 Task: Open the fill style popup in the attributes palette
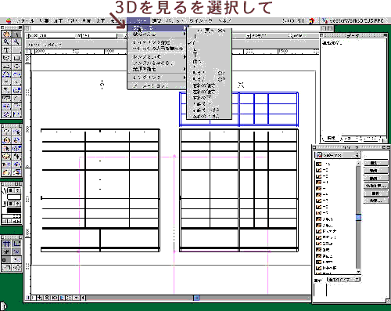[x=14, y=190]
